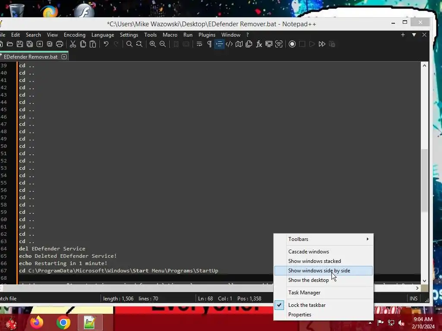This screenshot has height=331, width=442.
Task: Close all documents via toolbar
Action: (x=50, y=44)
